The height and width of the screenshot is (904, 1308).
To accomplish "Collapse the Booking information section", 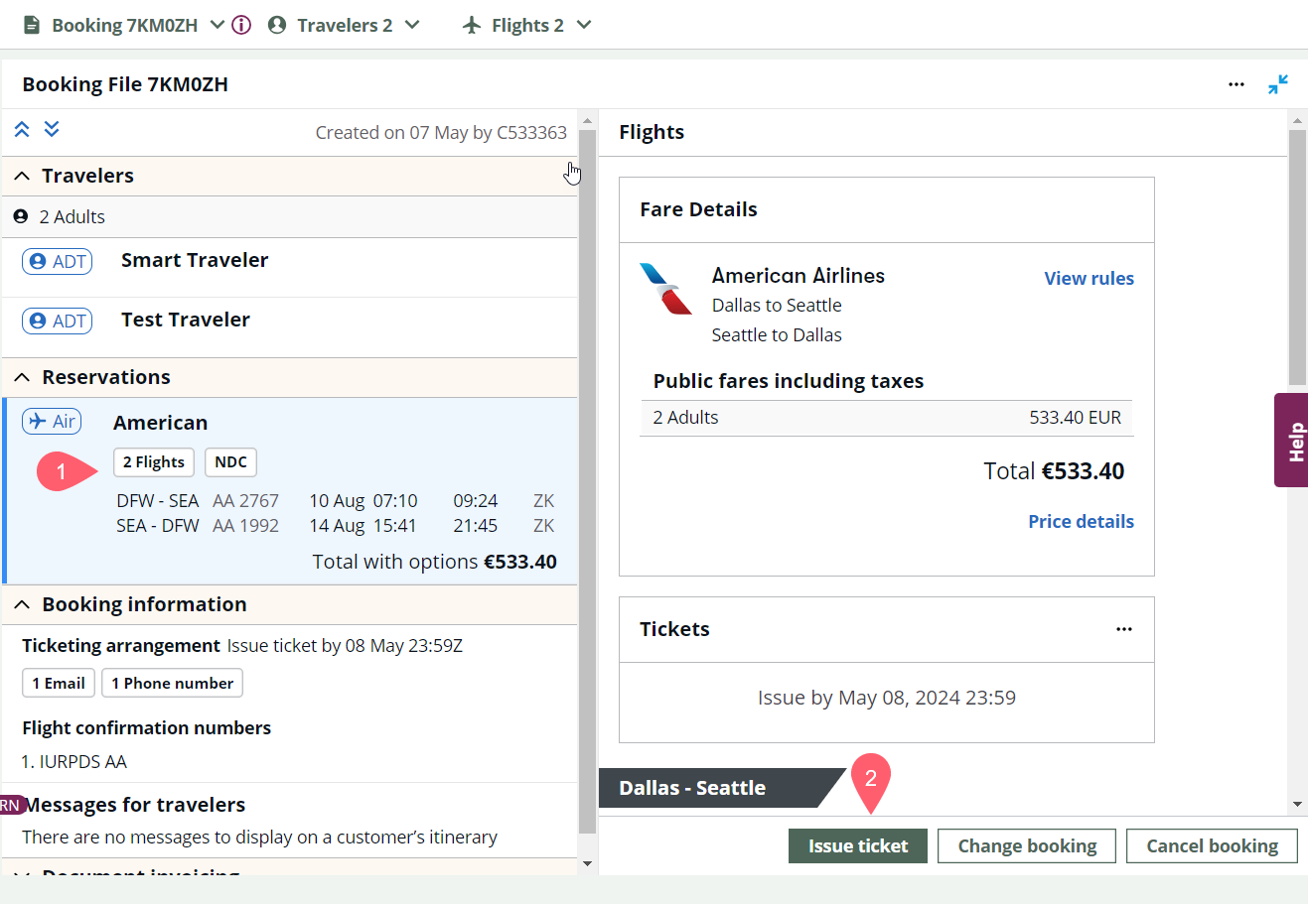I will pyautogui.click(x=22, y=604).
